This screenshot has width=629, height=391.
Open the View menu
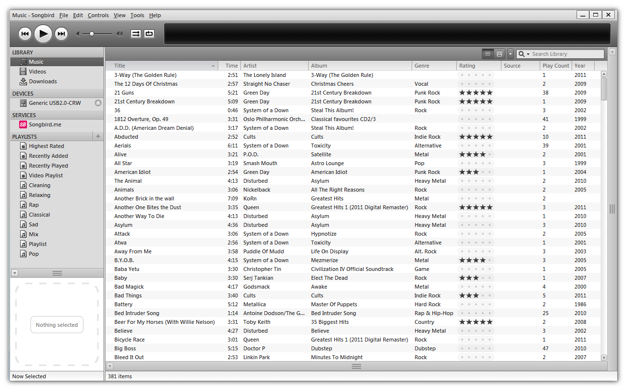coord(120,15)
